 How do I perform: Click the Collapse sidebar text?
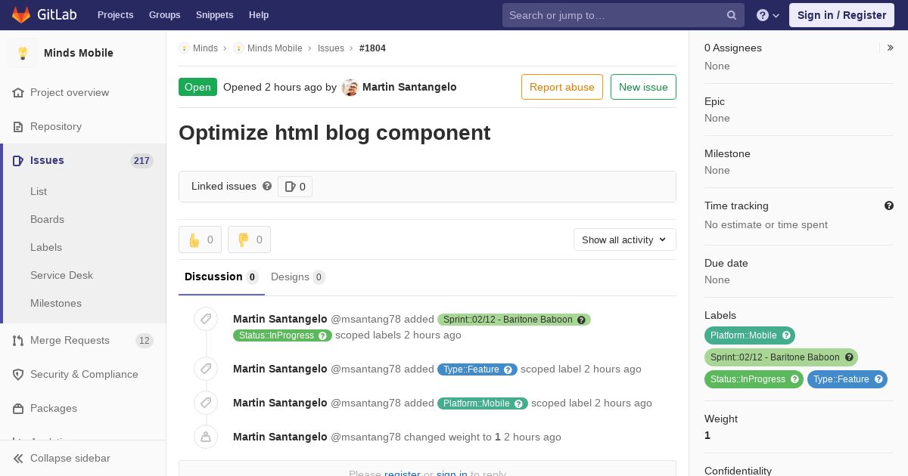(70, 458)
